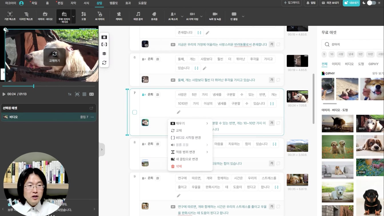Insert a 빈 클립 (blank clip)
Screen dimensions: 384x216
(234, 16)
